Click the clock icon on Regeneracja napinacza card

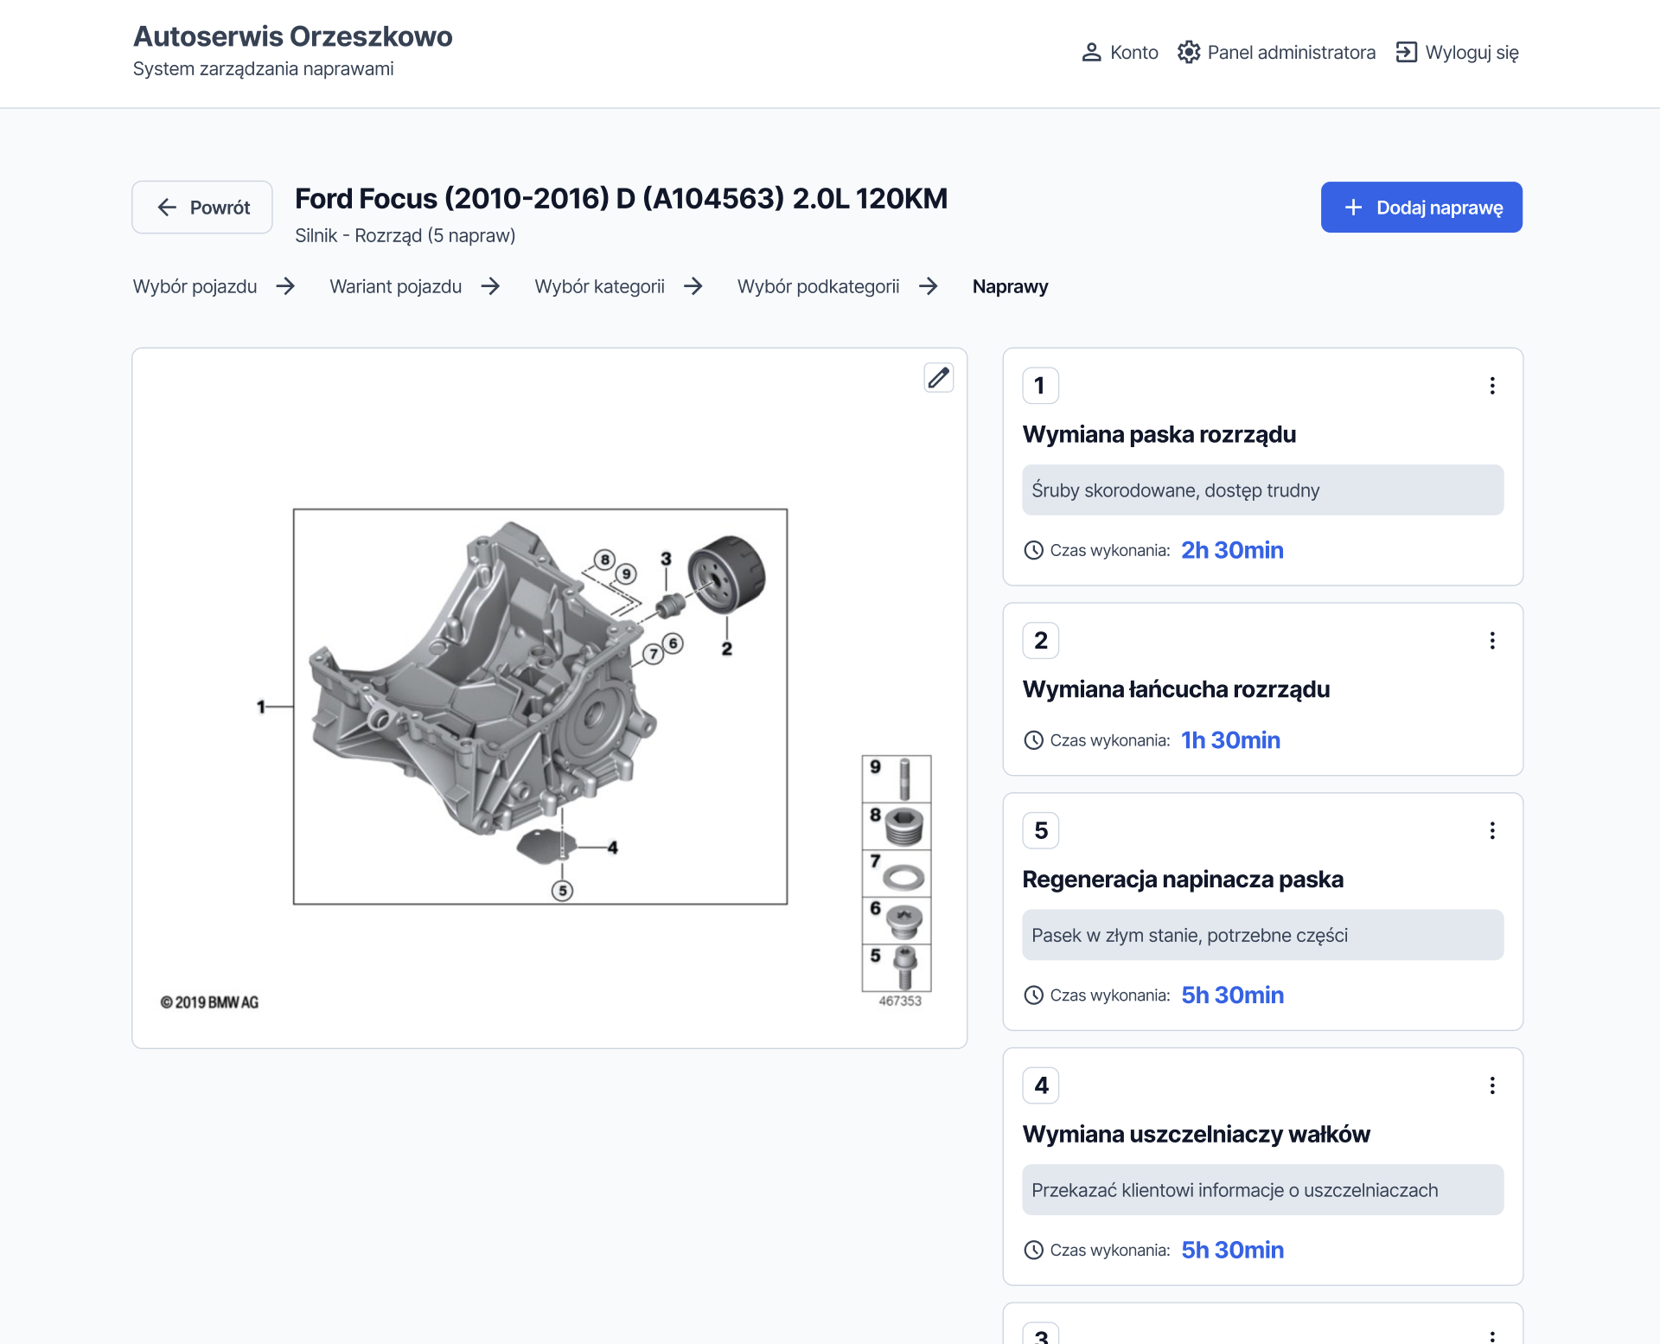pyautogui.click(x=1033, y=995)
